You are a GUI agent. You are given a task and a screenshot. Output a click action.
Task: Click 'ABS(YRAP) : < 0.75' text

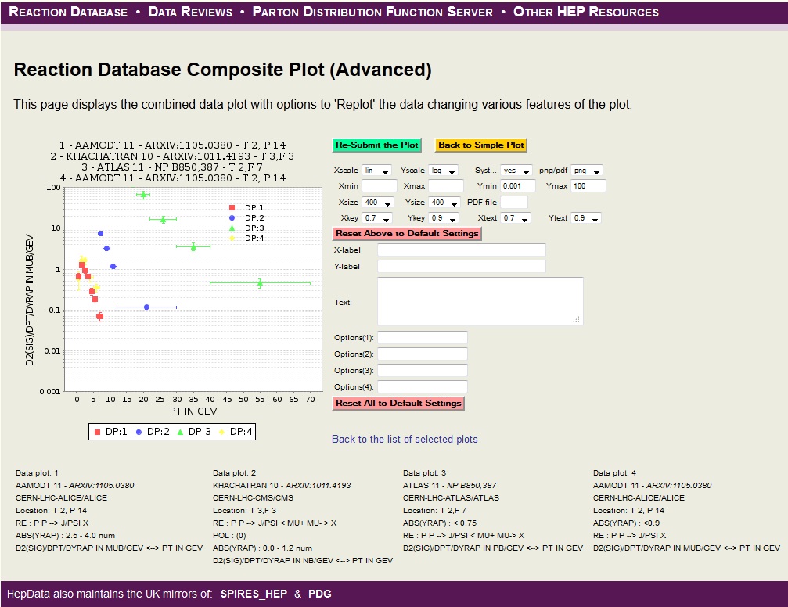[x=440, y=523]
